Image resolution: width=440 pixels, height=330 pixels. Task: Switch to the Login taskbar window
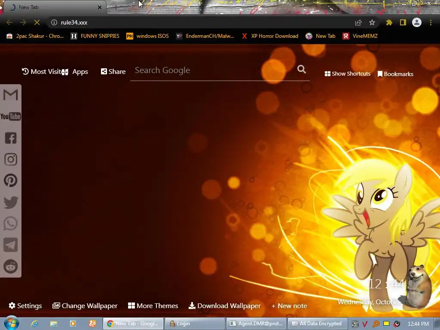tap(194, 324)
